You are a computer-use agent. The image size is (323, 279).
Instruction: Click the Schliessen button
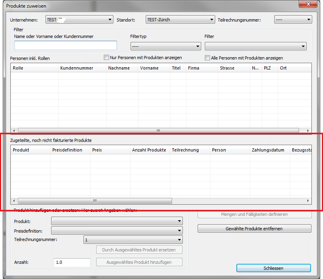click(273, 268)
